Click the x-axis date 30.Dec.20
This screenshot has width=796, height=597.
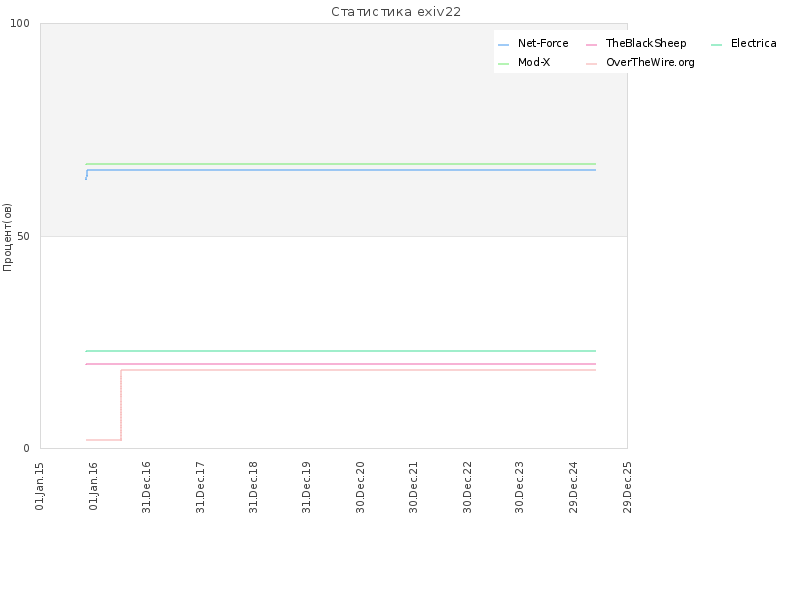(x=360, y=488)
